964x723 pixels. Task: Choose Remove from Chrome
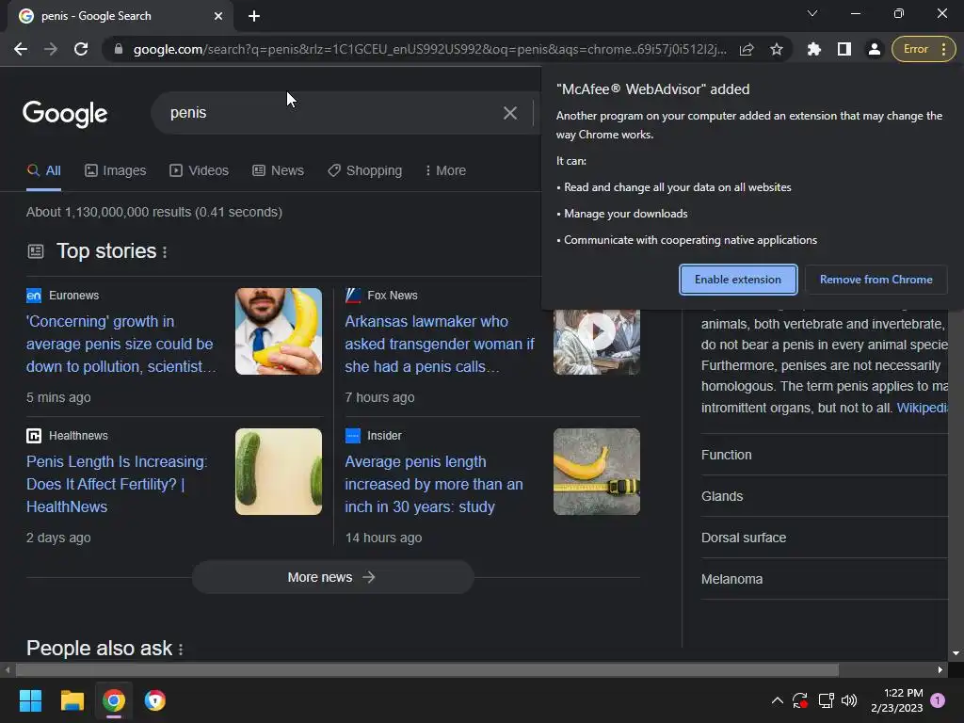click(876, 280)
